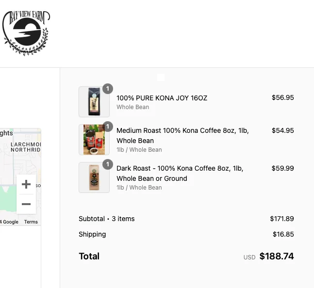Open the map Terms link

31,222
